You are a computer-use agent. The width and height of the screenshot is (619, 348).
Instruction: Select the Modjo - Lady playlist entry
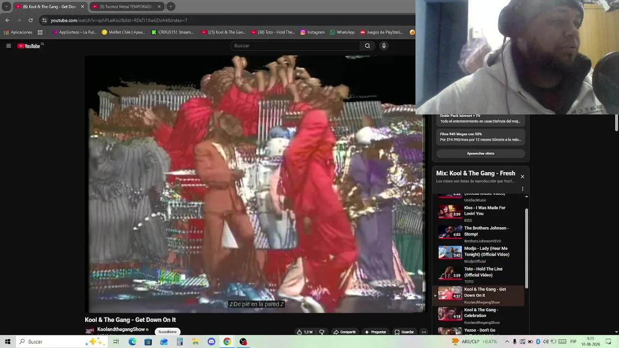pos(479,254)
